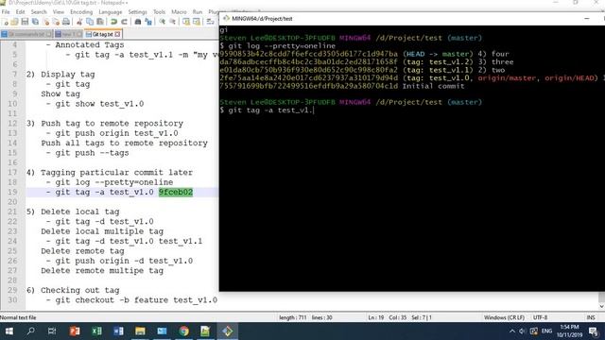Switch to the new 1 tab
Viewport: 605px width, 340px height.
(68, 34)
